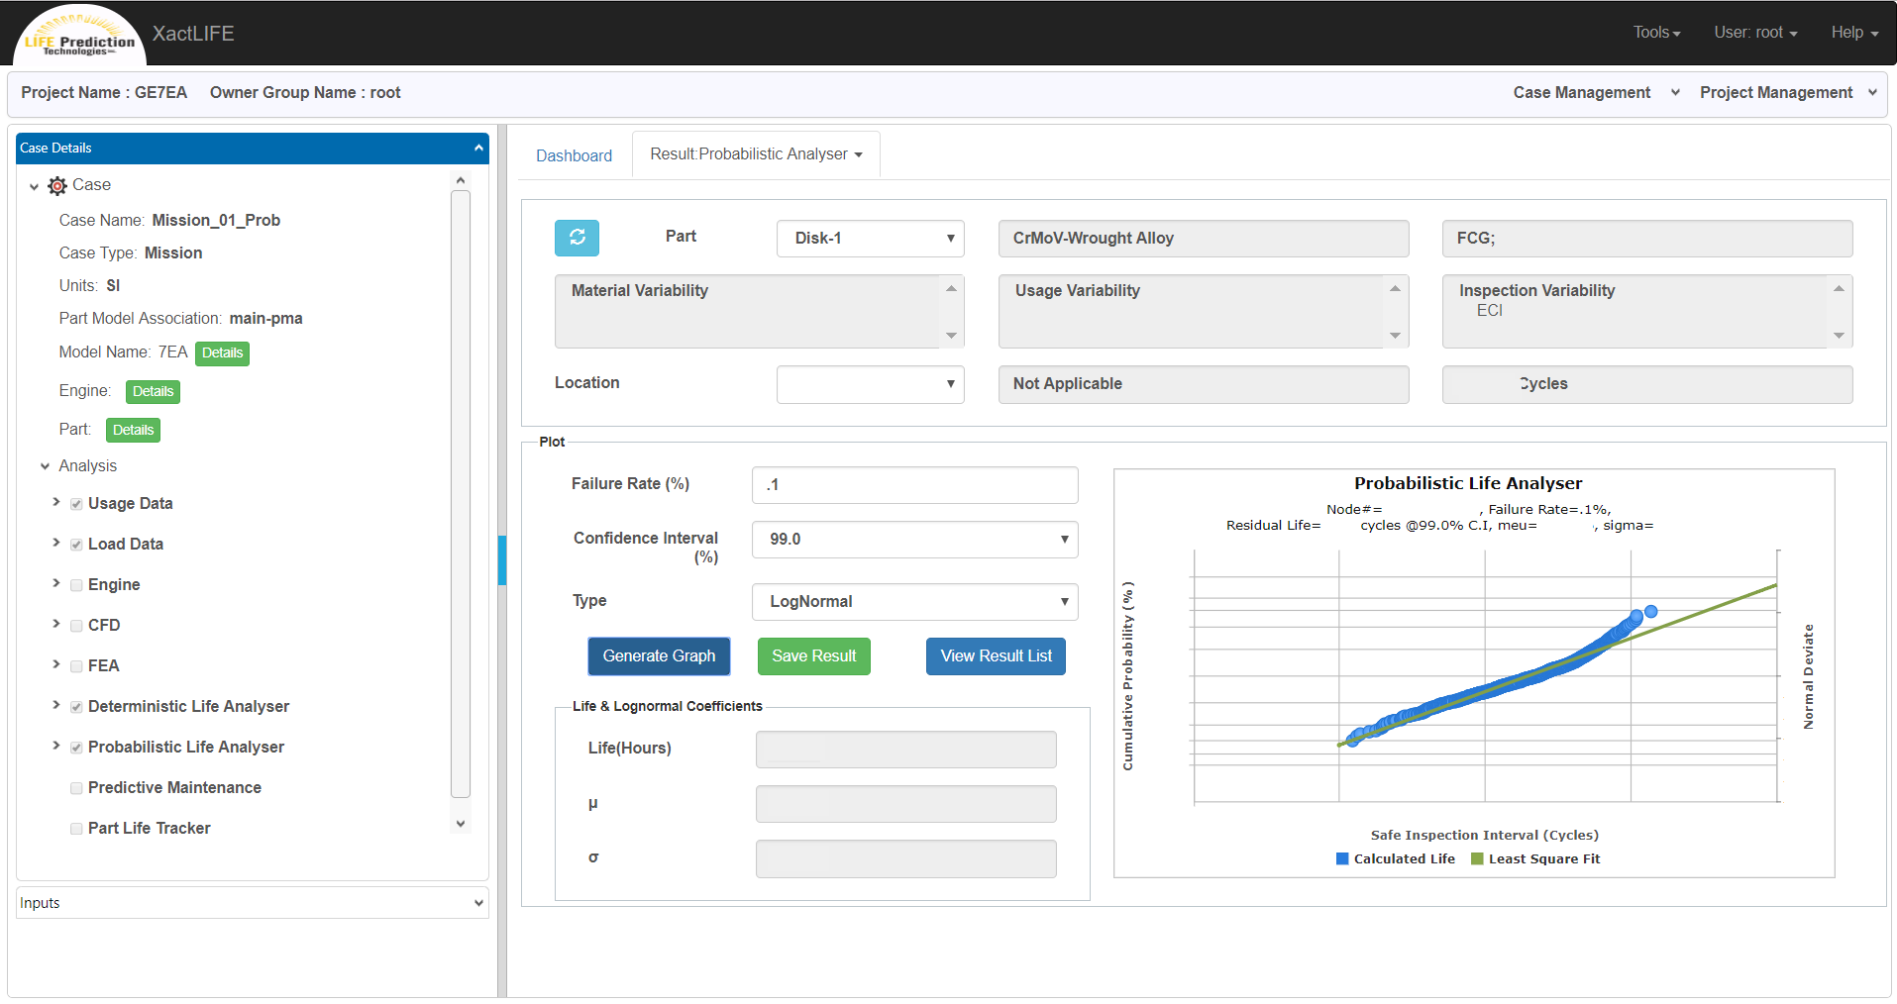Click Usage Variability scroll up arrow

[x=1395, y=288]
